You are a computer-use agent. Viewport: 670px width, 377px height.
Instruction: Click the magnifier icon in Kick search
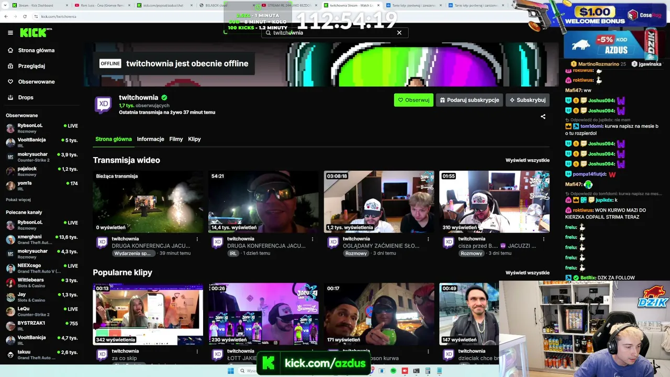pyautogui.click(x=269, y=32)
